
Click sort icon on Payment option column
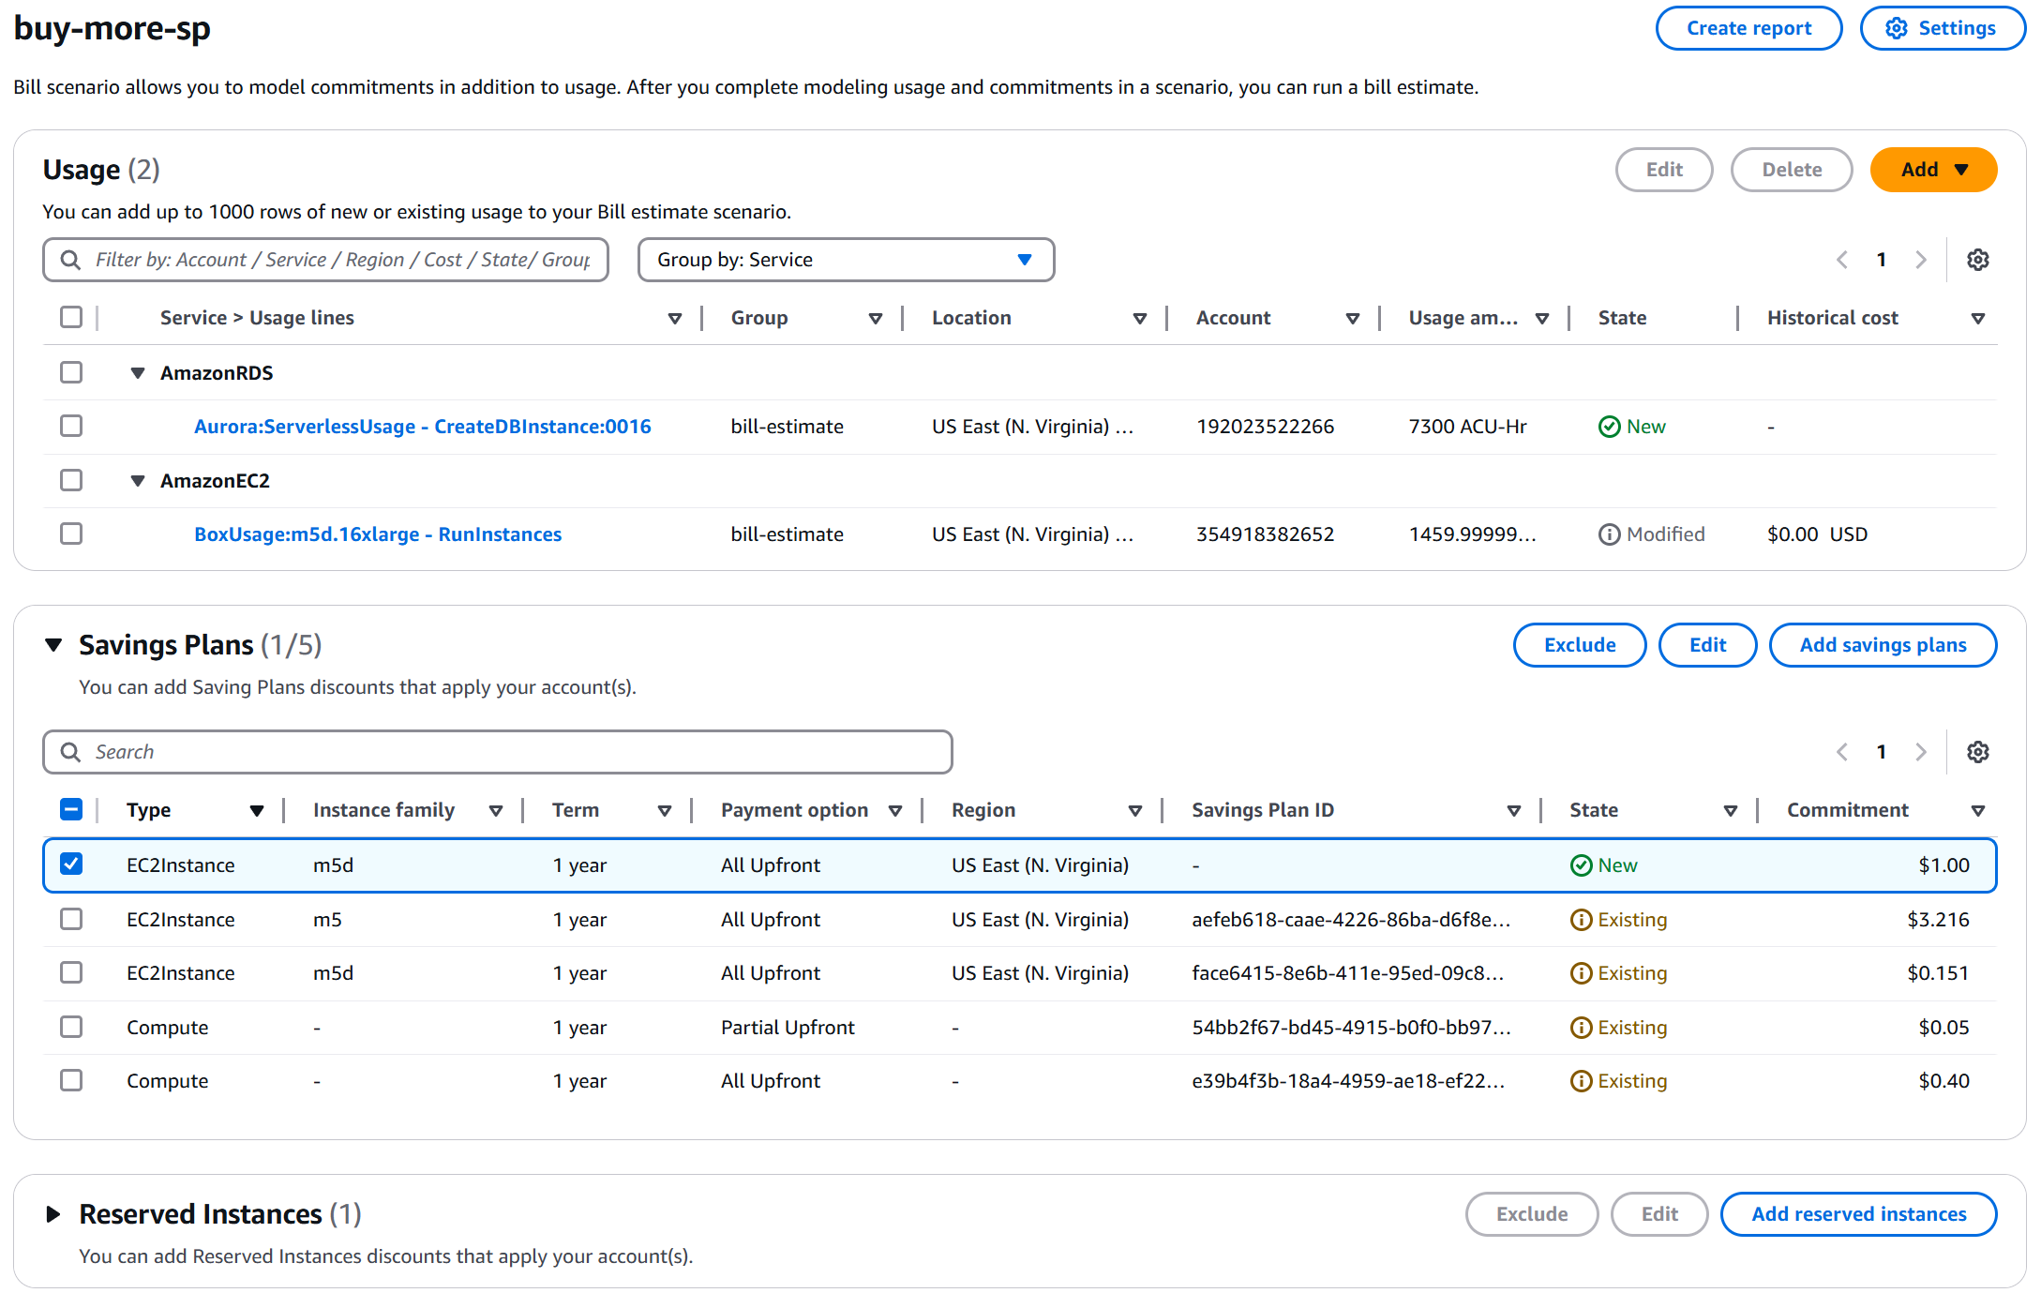(x=895, y=811)
